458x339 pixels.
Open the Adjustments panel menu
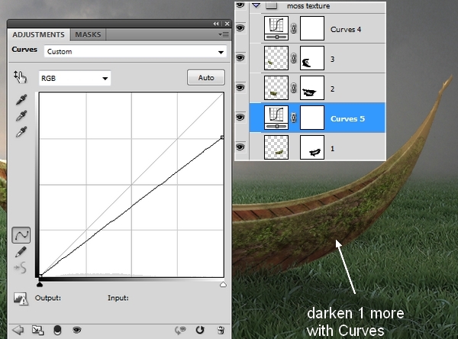(x=223, y=35)
